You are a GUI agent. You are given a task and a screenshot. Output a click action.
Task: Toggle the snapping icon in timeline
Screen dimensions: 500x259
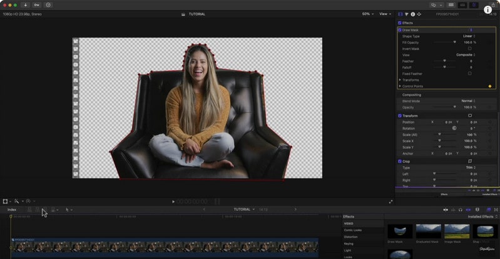pos(469,210)
